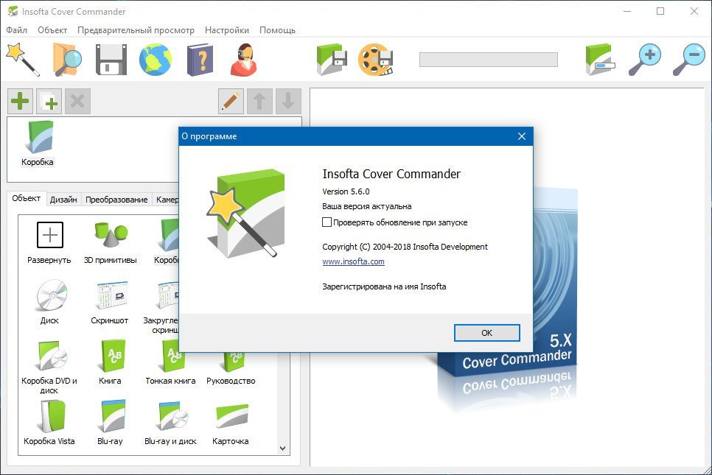The image size is (712, 475).
Task: Choose the Карточка object type
Action: point(231,425)
